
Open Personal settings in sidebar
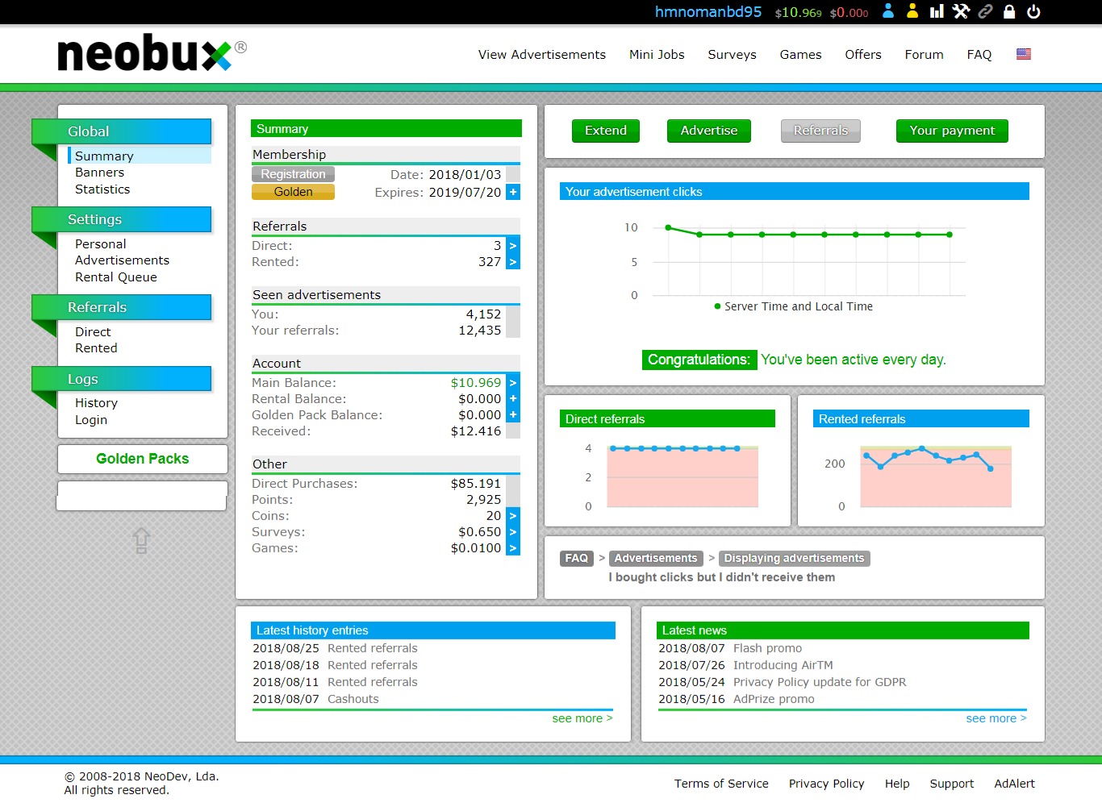pyautogui.click(x=100, y=244)
